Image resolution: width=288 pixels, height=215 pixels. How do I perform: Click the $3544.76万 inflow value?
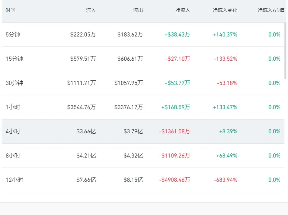(82, 107)
